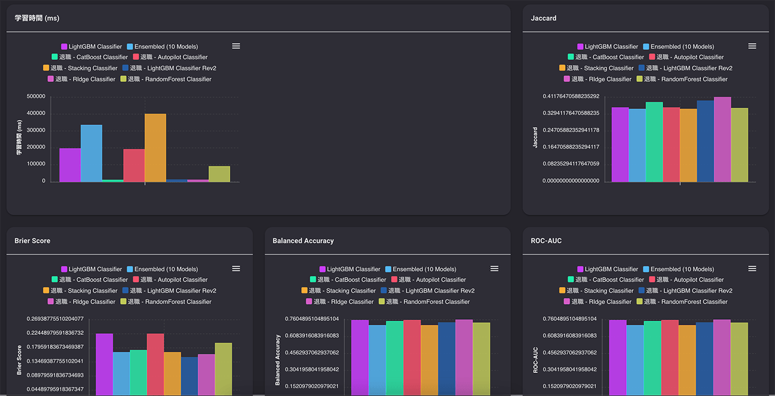Click the pink RIdge bar in Jaccard chart

coord(722,140)
